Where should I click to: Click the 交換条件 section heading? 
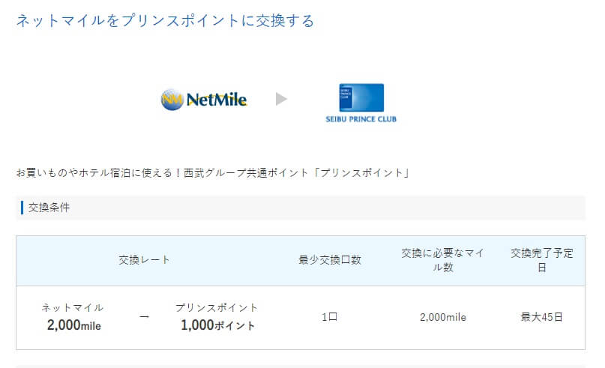click(x=49, y=208)
